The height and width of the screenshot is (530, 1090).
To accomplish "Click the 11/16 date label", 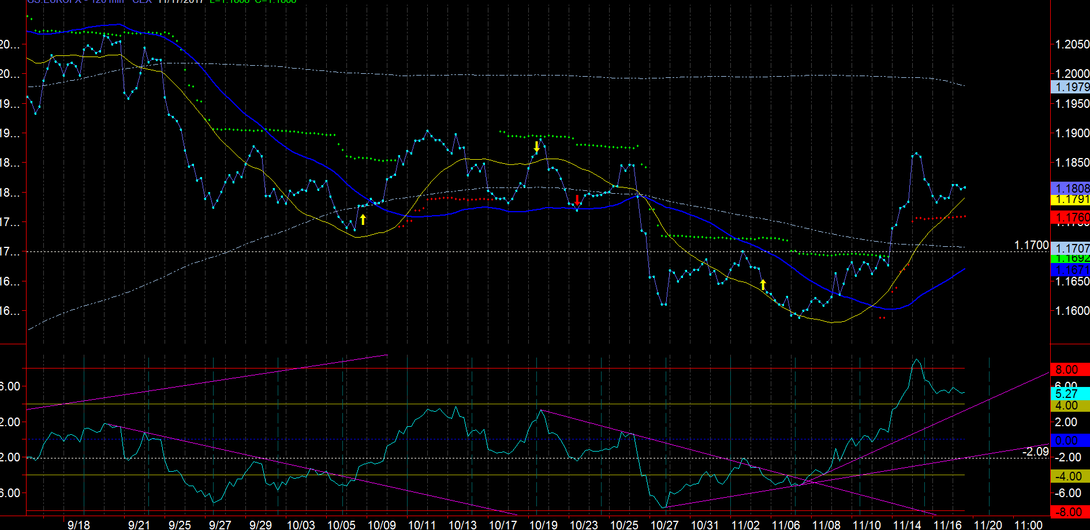I will (947, 525).
